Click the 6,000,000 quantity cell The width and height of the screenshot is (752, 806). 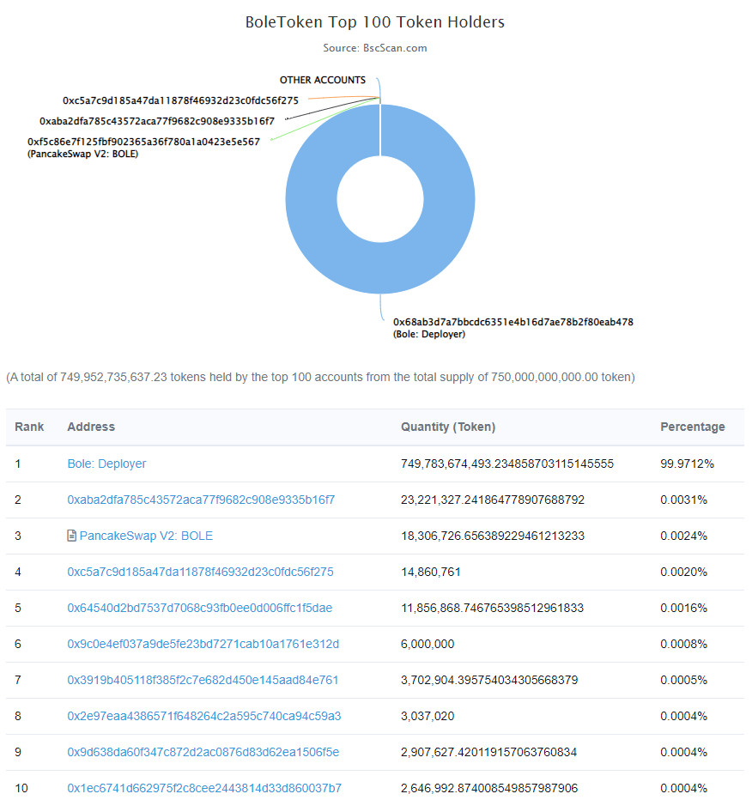428,644
